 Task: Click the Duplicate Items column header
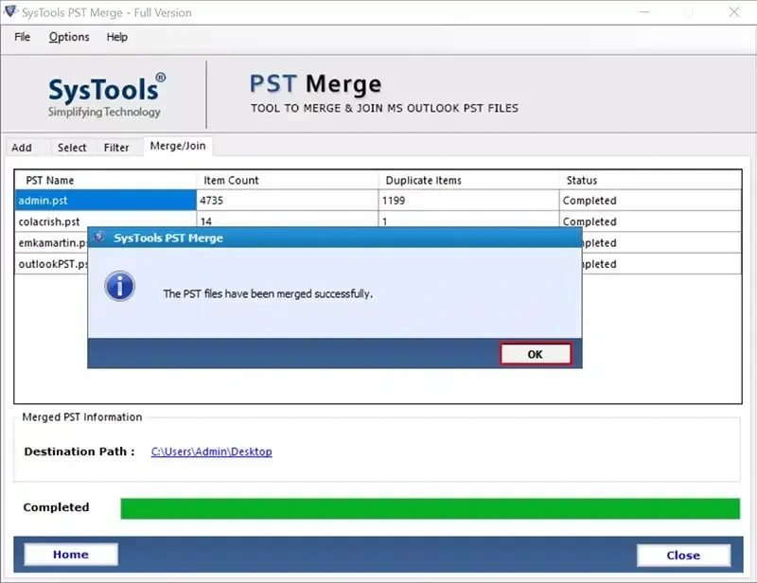point(468,180)
